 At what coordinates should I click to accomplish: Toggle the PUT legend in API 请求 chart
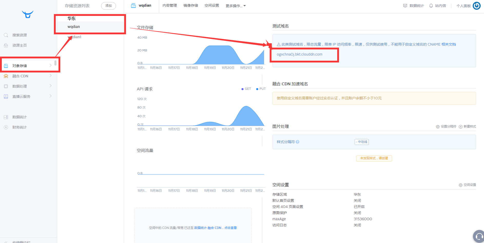point(261,89)
